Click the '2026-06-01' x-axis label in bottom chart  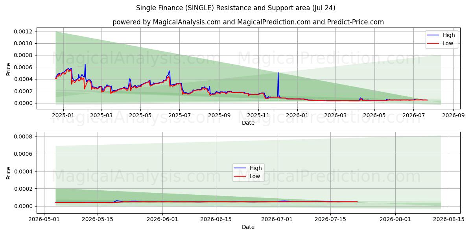point(162,220)
